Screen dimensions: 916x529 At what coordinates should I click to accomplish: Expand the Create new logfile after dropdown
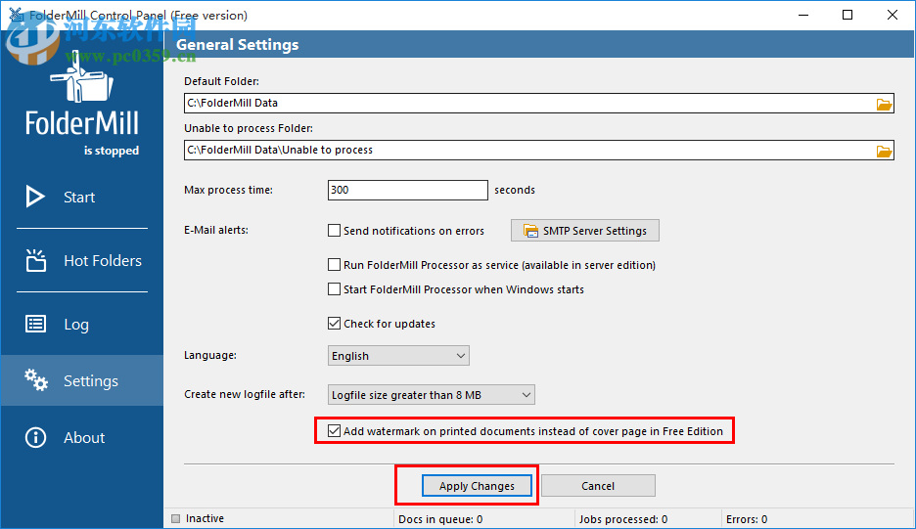coord(431,395)
